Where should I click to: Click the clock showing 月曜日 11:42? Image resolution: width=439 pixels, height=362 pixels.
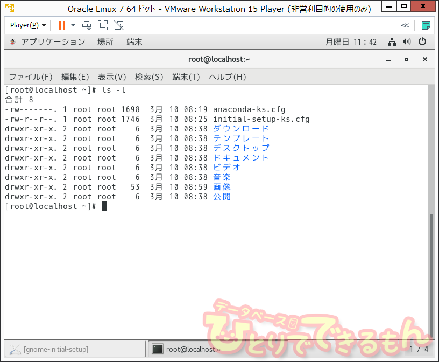tap(351, 41)
